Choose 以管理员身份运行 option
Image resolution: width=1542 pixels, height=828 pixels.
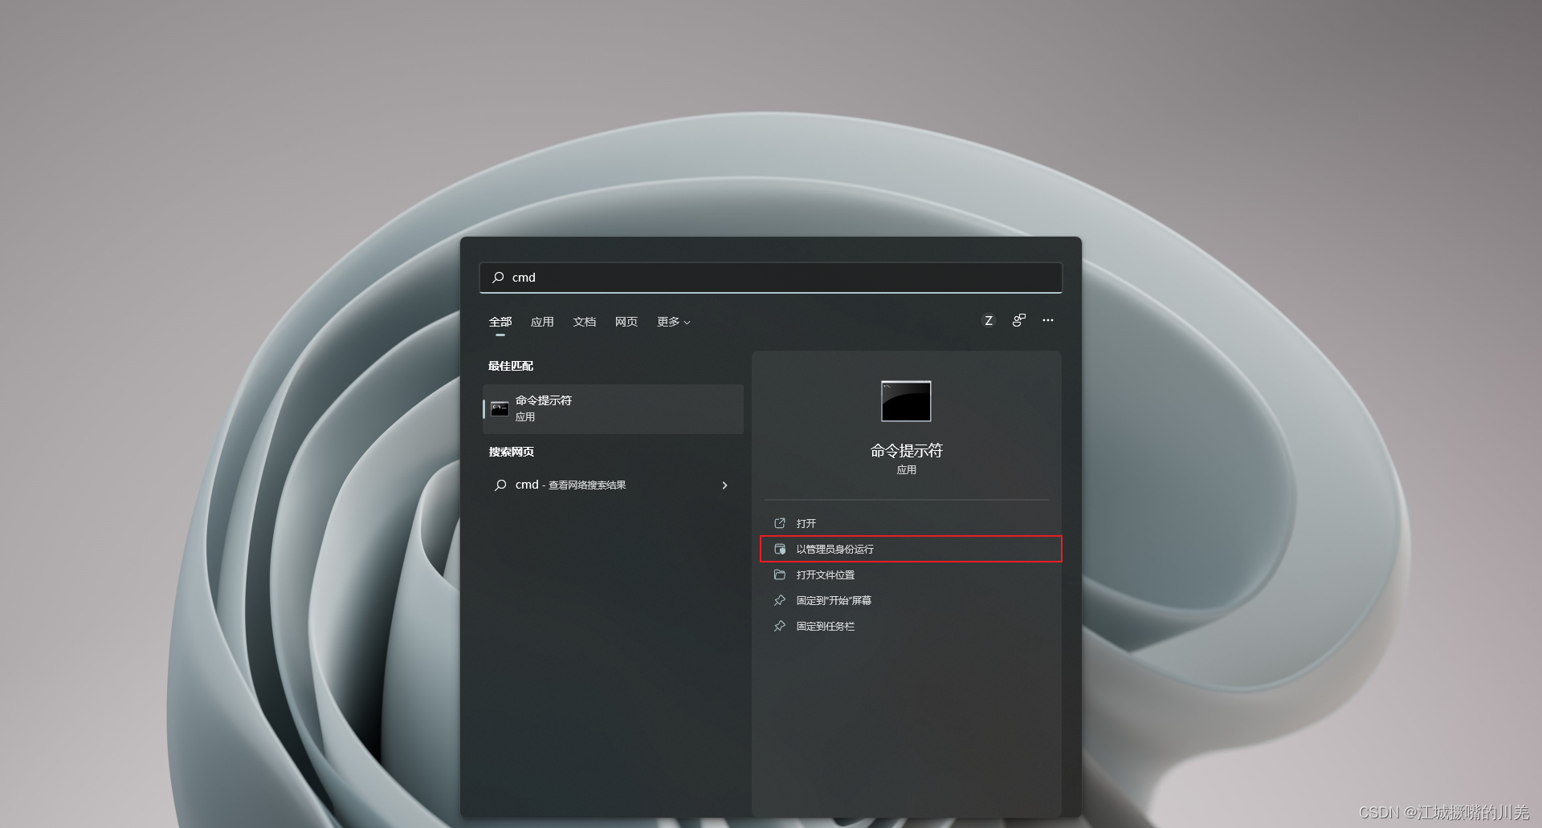click(x=911, y=549)
